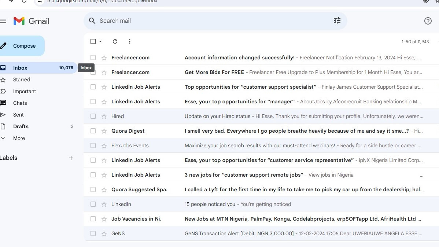Open New Jobs at MTN Nigeria email
Screen dimensions: 439x247
pos(261,219)
